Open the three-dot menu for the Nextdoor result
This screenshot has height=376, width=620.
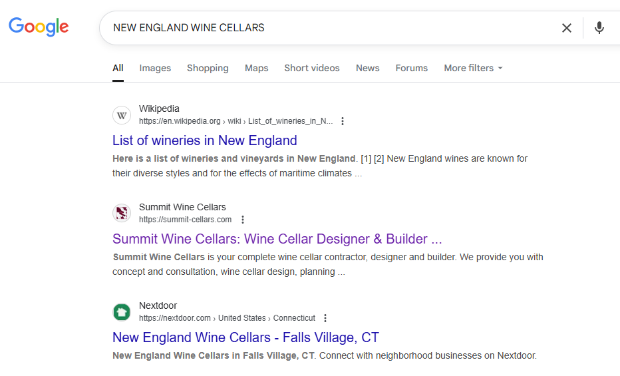pos(325,318)
